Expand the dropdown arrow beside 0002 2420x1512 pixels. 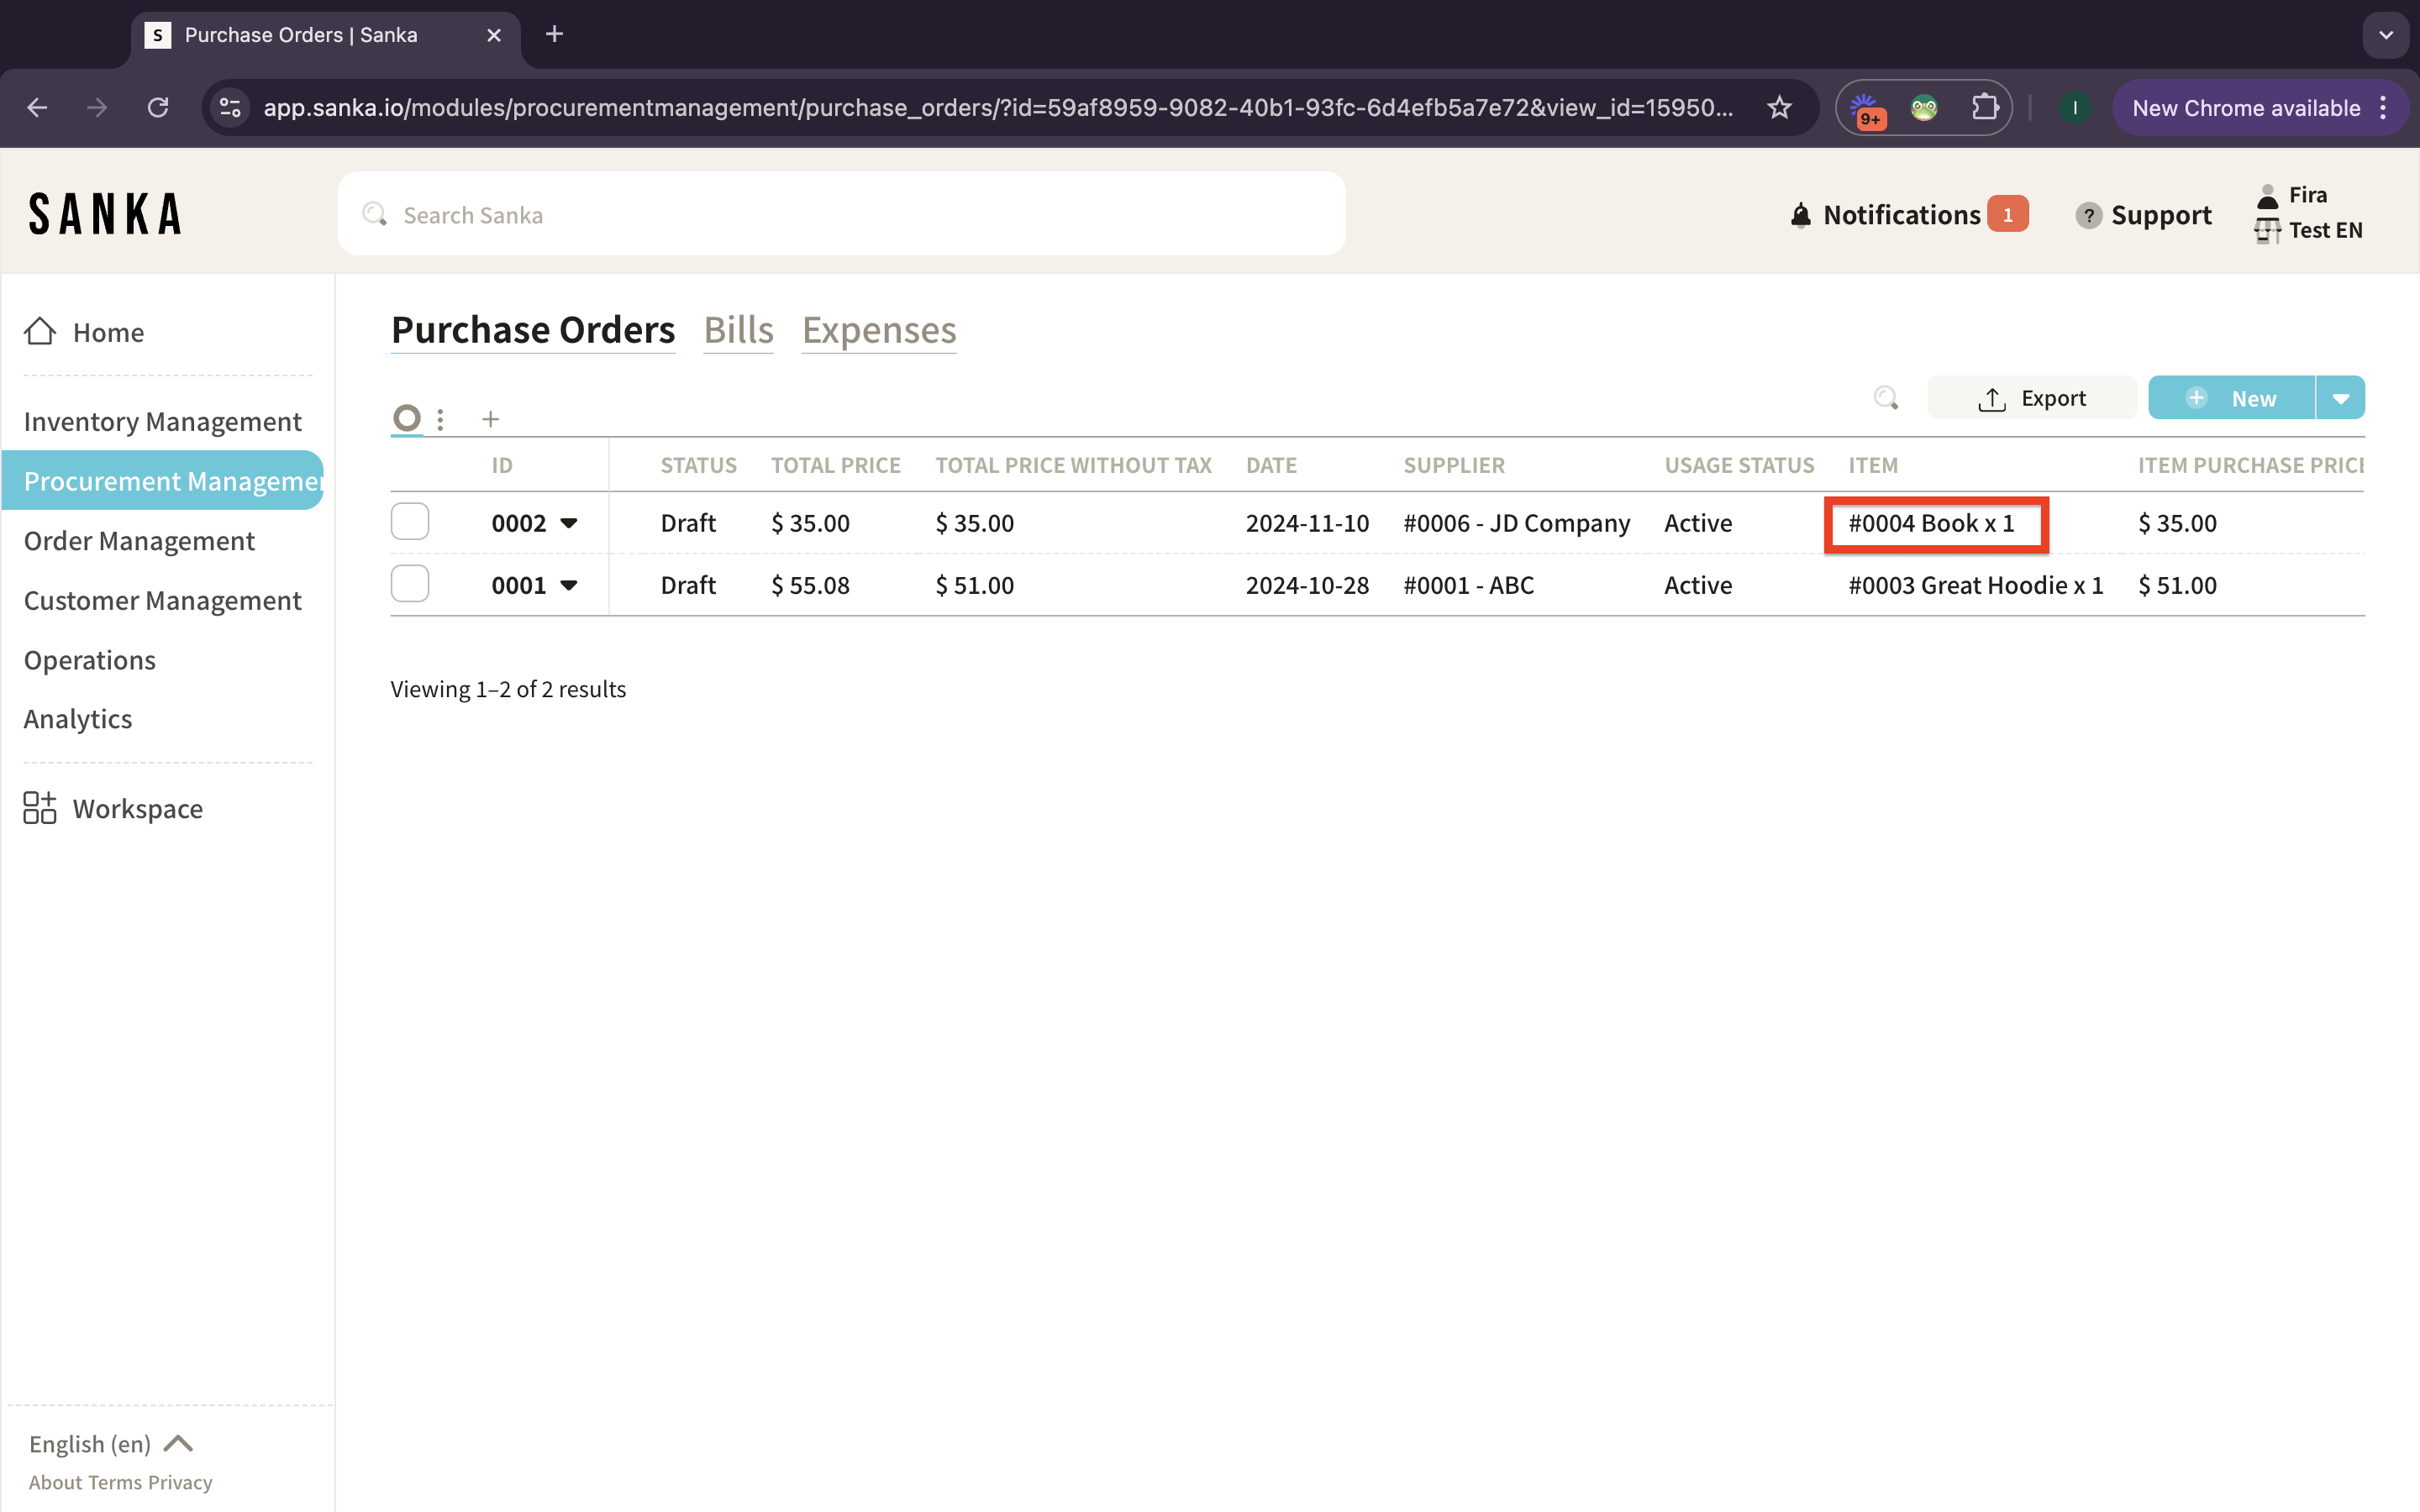coord(569,523)
